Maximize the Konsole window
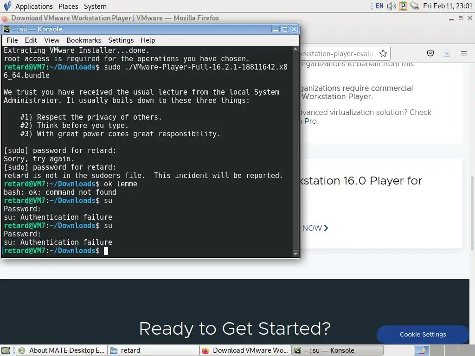Image resolution: width=475 pixels, height=356 pixels. tap(285, 29)
